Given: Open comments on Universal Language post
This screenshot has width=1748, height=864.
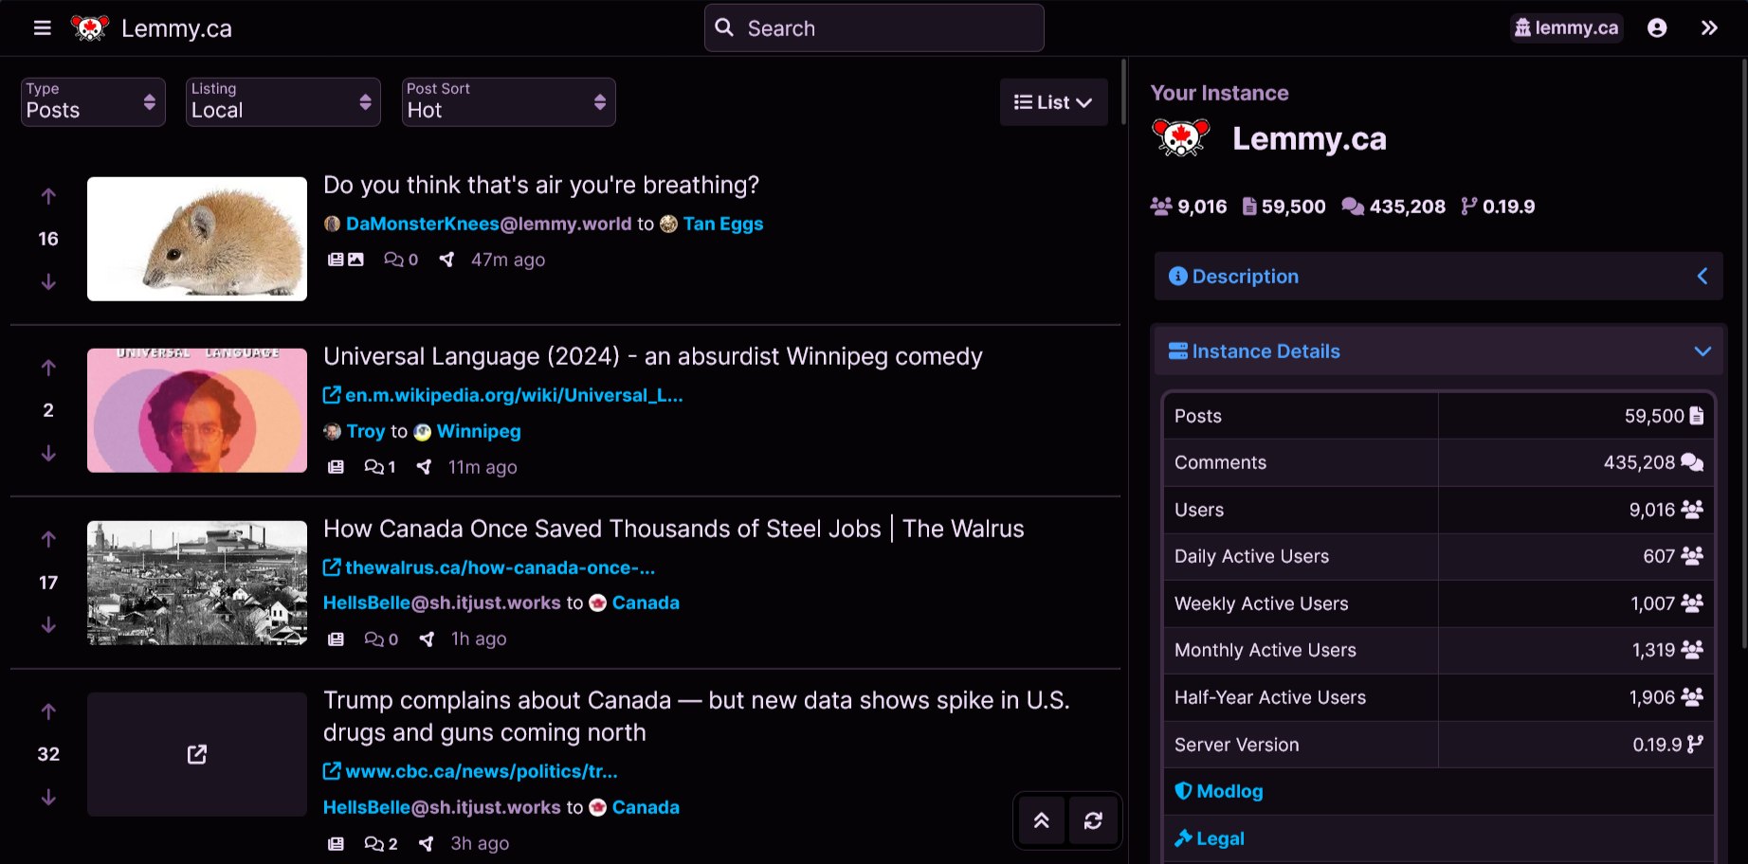Looking at the screenshot, I should [x=380, y=467].
